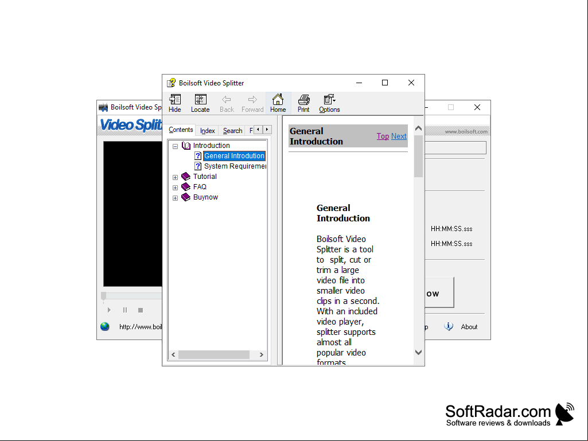Follow the Top link in help page
Screen dimensions: 588x441
[383, 136]
